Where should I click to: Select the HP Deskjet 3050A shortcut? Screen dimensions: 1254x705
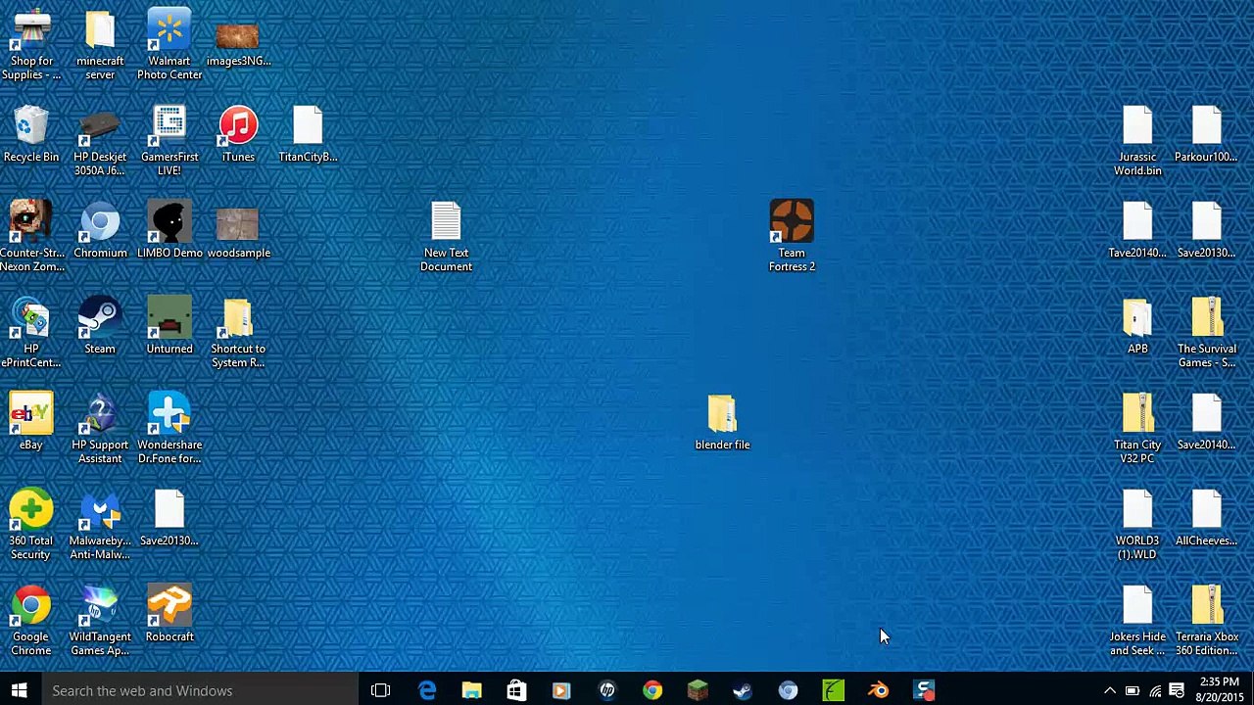[100, 142]
